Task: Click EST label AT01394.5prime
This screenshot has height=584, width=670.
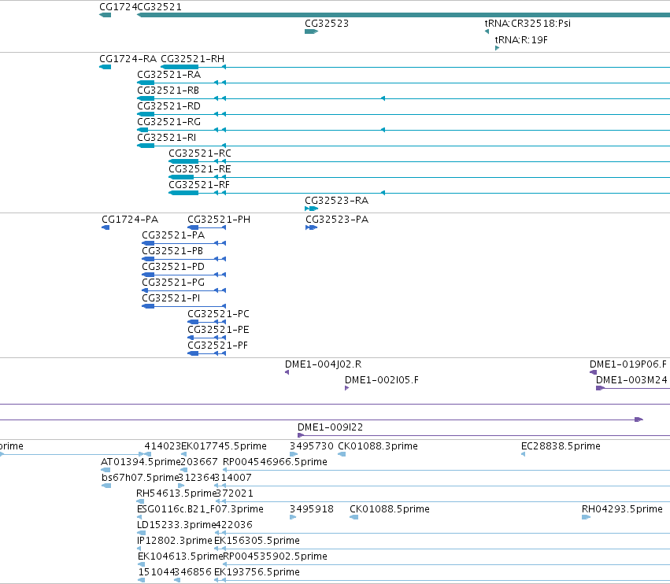Action: tap(141, 462)
